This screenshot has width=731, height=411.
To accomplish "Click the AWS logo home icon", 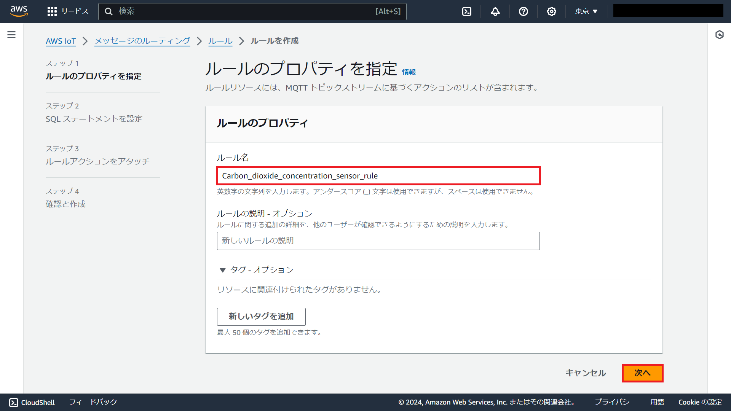I will pyautogui.click(x=19, y=11).
